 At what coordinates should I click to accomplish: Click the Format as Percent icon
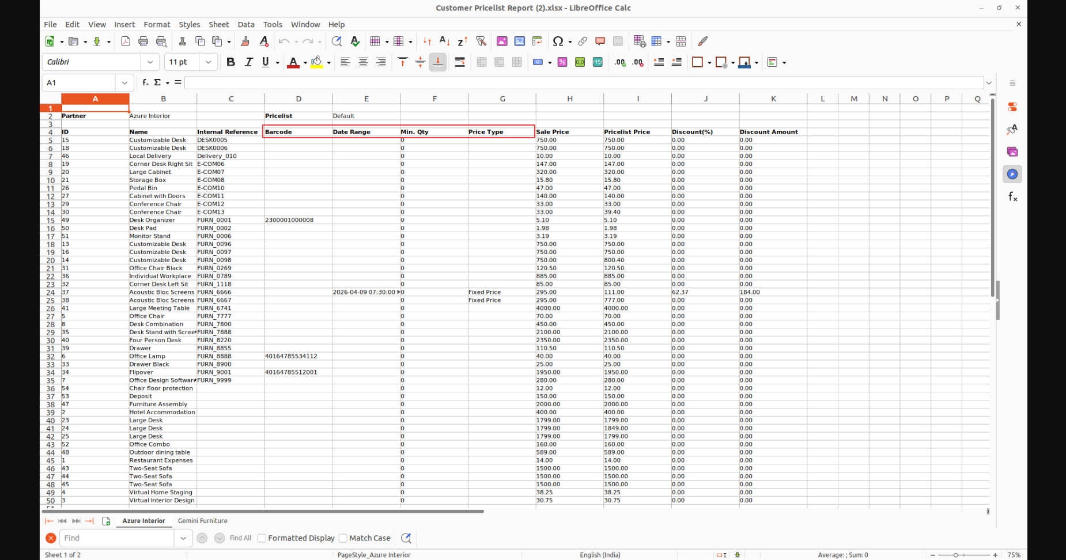coord(562,62)
